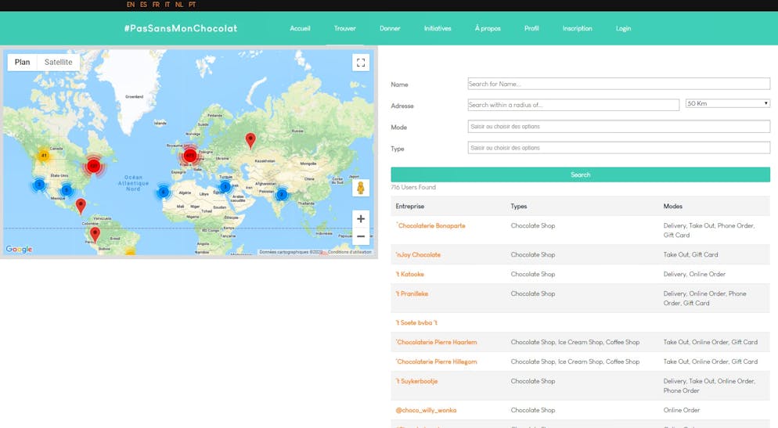Open the À propos menu item
This screenshot has width=778, height=428.
[488, 28]
